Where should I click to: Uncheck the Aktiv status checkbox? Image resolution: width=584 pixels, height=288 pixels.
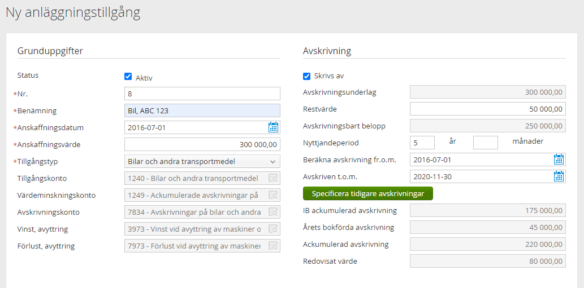[128, 77]
